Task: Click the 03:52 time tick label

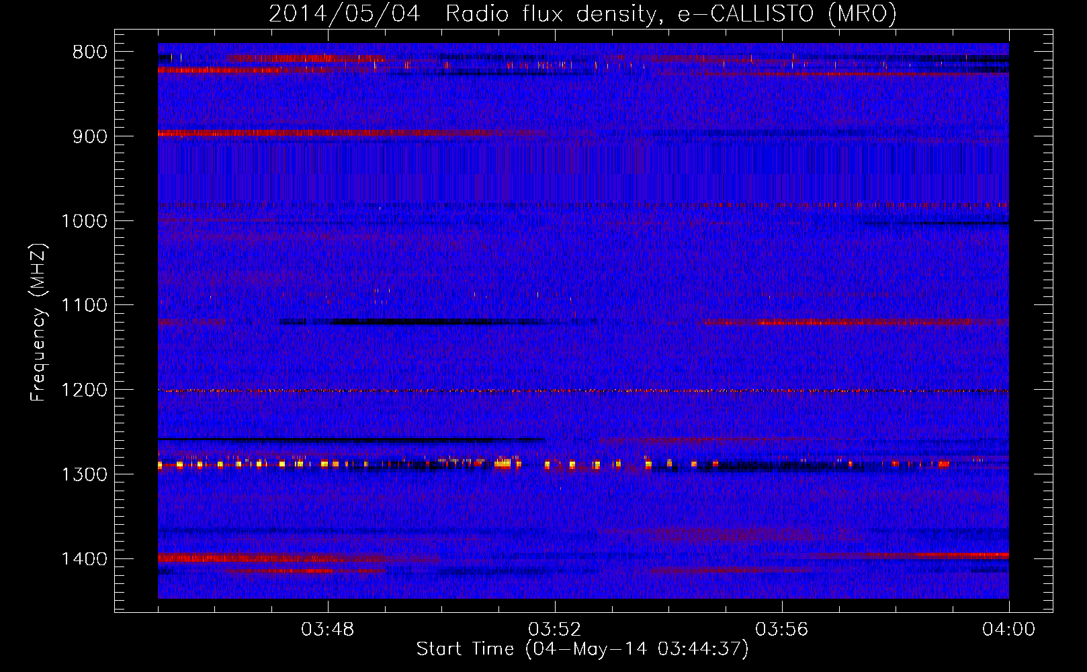Action: (x=555, y=630)
